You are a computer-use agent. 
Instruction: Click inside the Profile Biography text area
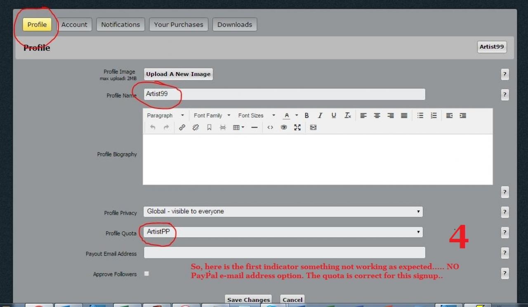[x=318, y=159]
